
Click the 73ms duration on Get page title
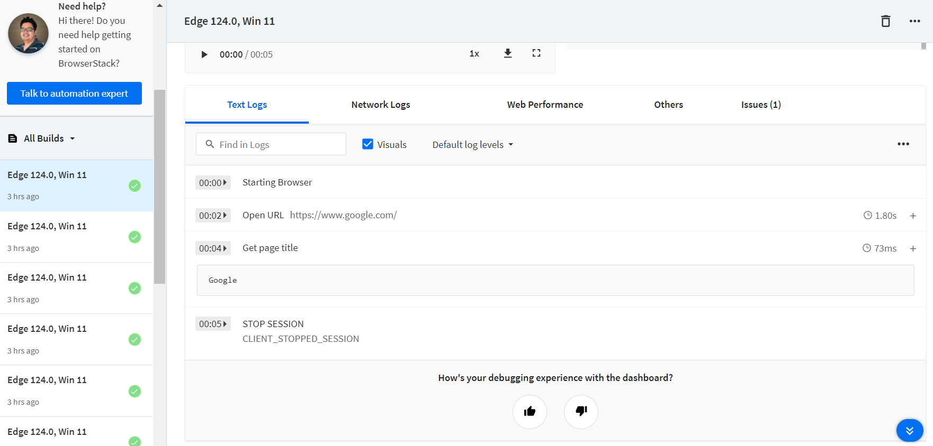click(880, 248)
